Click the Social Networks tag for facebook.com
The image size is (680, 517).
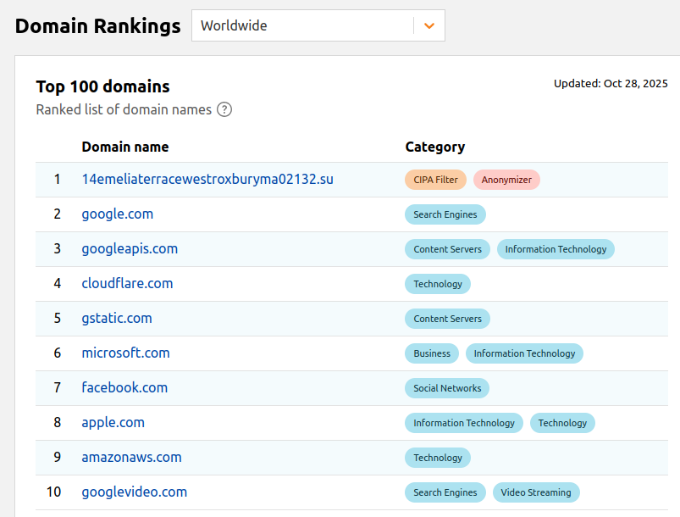coord(447,388)
